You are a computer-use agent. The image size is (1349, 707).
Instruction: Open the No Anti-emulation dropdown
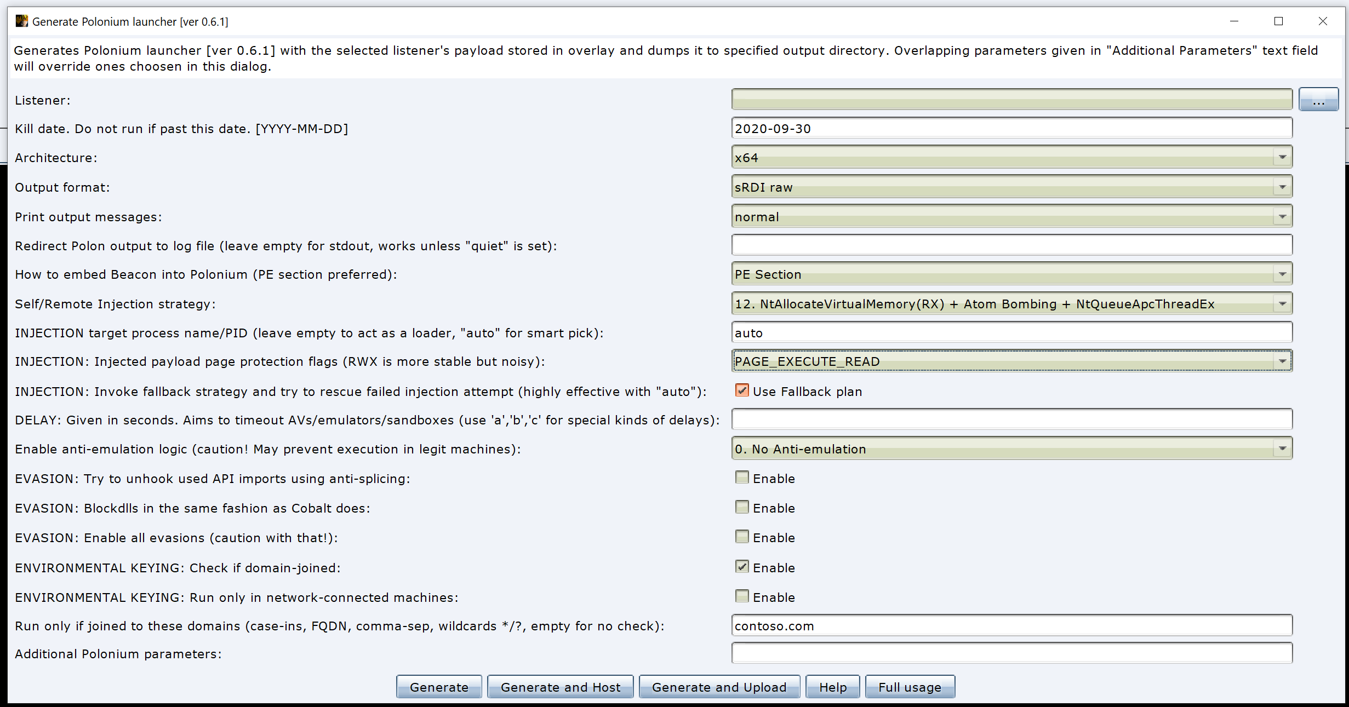[x=1282, y=449]
